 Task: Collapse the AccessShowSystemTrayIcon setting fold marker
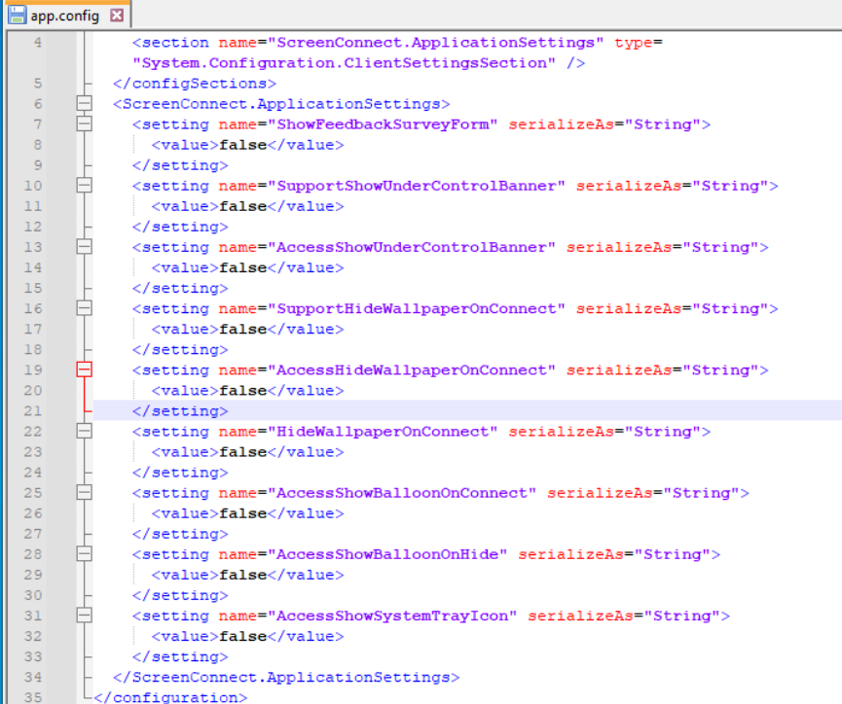85,616
